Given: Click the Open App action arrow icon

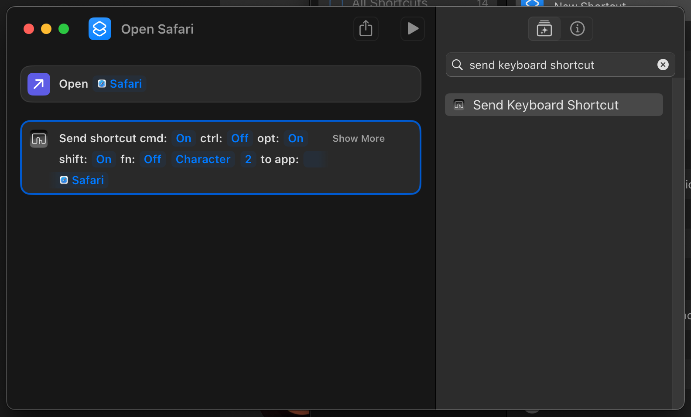Looking at the screenshot, I should (x=39, y=84).
